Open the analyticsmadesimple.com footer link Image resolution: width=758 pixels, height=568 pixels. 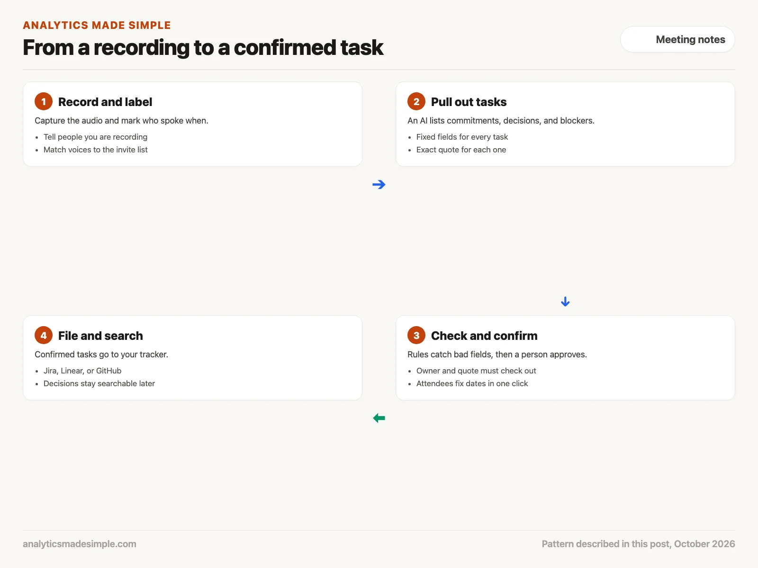[x=80, y=544]
